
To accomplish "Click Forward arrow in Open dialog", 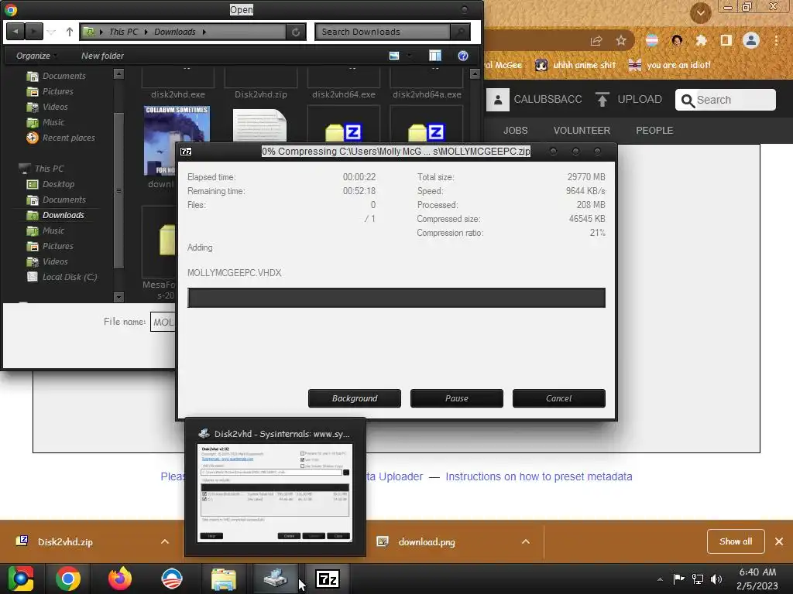I will (x=33, y=32).
